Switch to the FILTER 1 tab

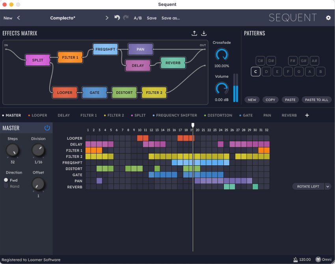tap(88, 115)
